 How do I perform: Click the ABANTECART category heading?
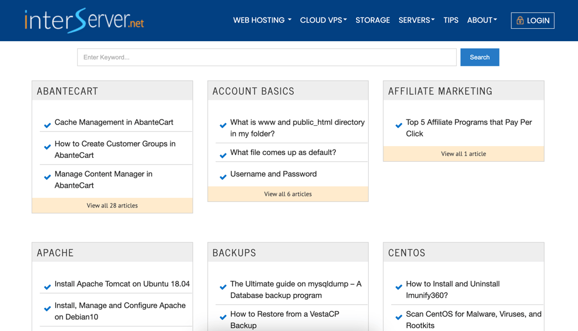[68, 91]
